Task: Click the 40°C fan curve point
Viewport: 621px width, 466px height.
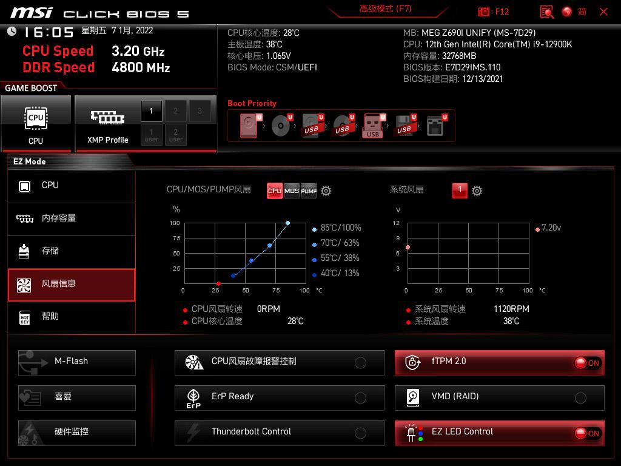Action: pos(233,276)
